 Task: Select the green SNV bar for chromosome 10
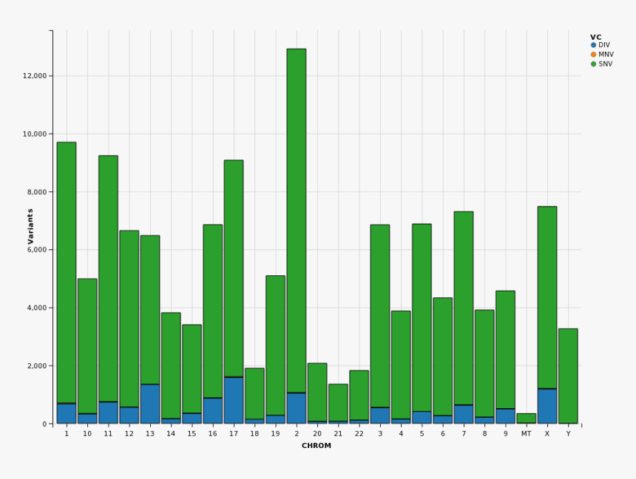(x=87, y=346)
